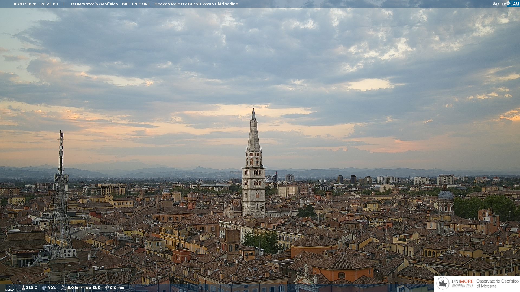Click the '0.0 mm' rainfall value
This screenshot has width=520, height=292.
(x=117, y=288)
